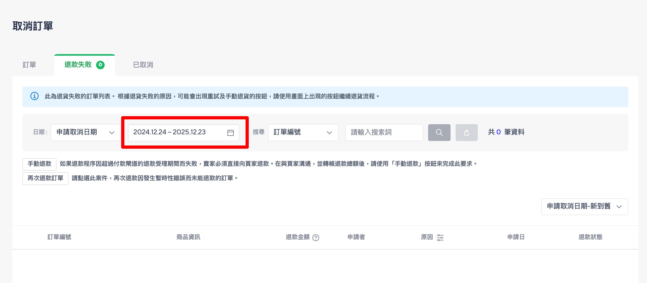
Task: Click the 退款狀態 column header
Action: pos(590,237)
